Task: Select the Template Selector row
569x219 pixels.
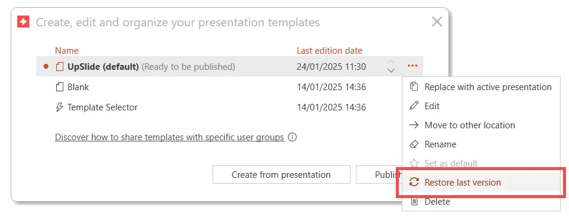Action: 230,107
